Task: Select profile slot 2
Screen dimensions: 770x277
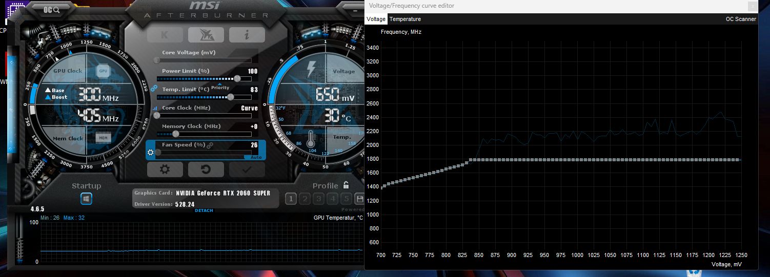Action: tap(305, 199)
